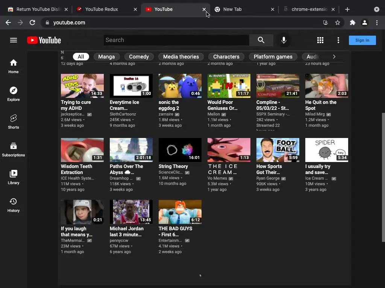Open Would Poor Geniuses thumbnail
Screen dimensions: 385x288
pyautogui.click(x=229, y=86)
